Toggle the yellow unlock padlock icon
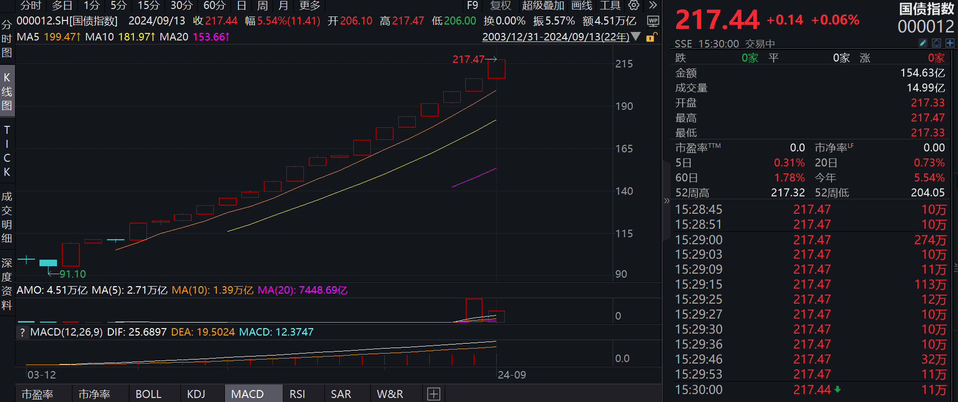The height and width of the screenshot is (402, 958). pyautogui.click(x=651, y=37)
